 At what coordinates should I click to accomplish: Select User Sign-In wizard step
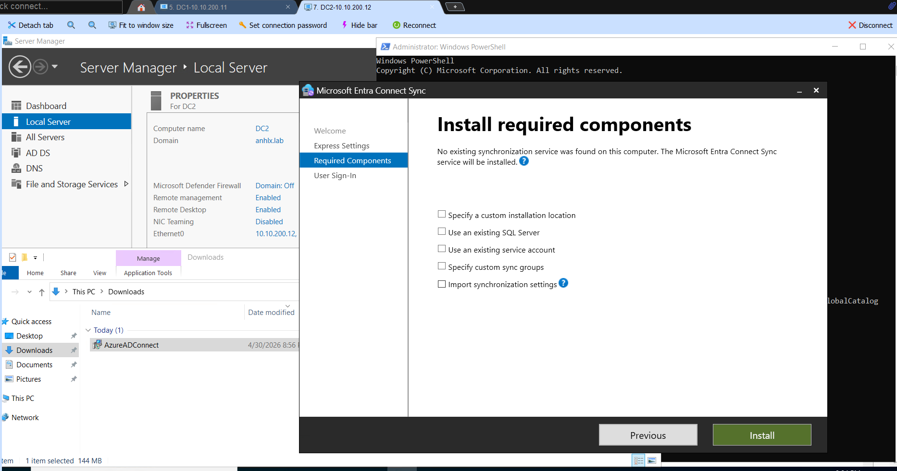335,175
